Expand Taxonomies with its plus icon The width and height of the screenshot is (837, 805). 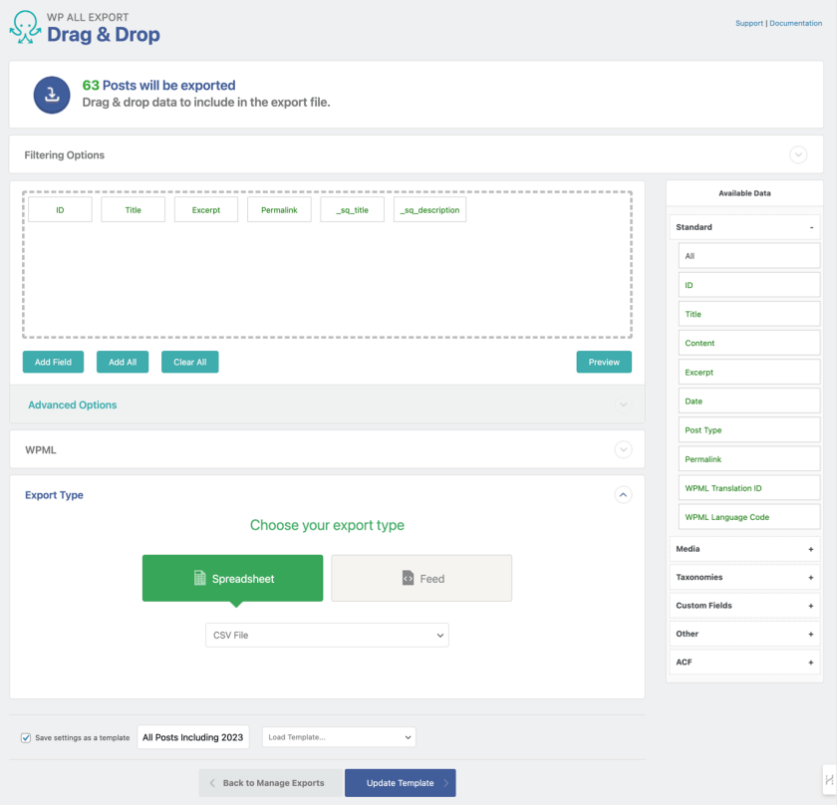coord(810,577)
